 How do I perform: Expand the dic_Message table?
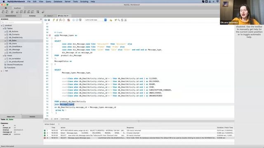coord(5,50)
